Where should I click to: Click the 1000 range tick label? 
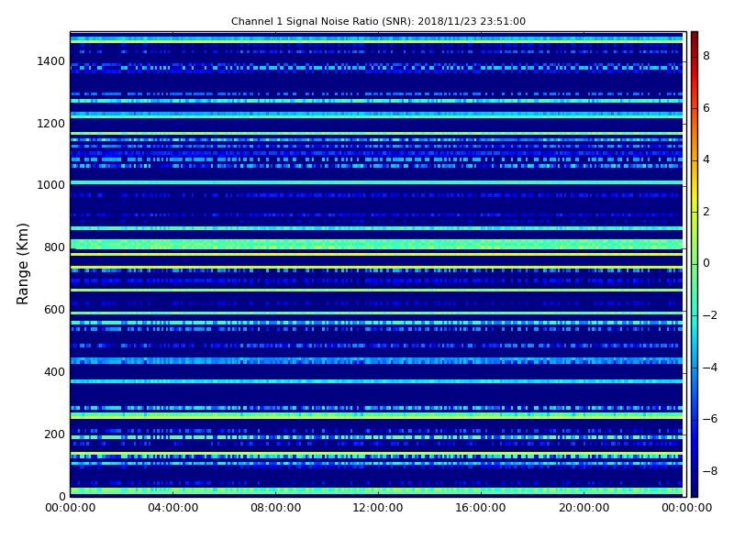pyautogui.click(x=51, y=185)
